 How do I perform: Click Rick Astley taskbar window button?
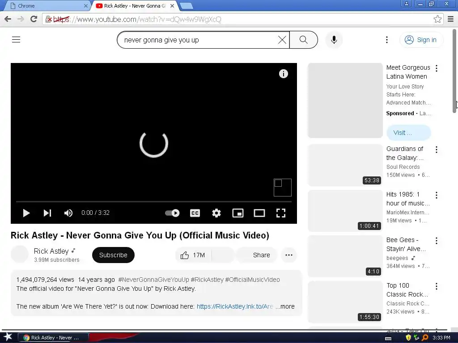pos(53,338)
